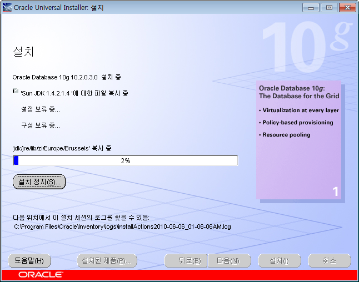Select the installActions log file path text
Viewport: 359px width, 282px height.
[x=122, y=226]
